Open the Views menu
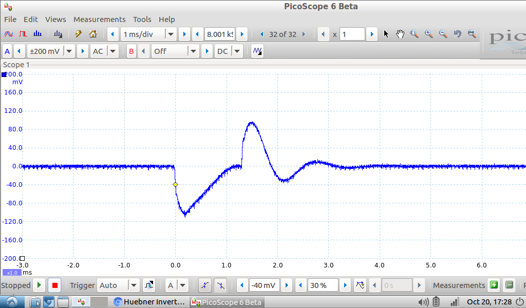Image resolution: width=526 pixels, height=308 pixels. (55, 20)
